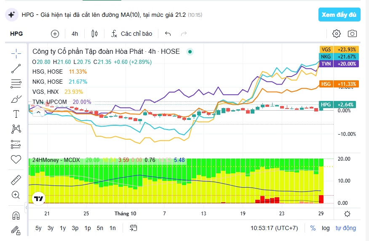Activate the zoom in tool

16,195
